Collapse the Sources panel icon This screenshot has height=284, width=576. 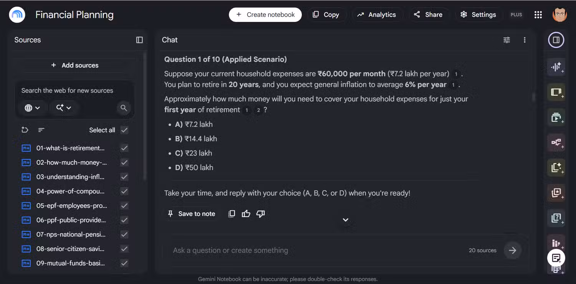[x=139, y=40]
